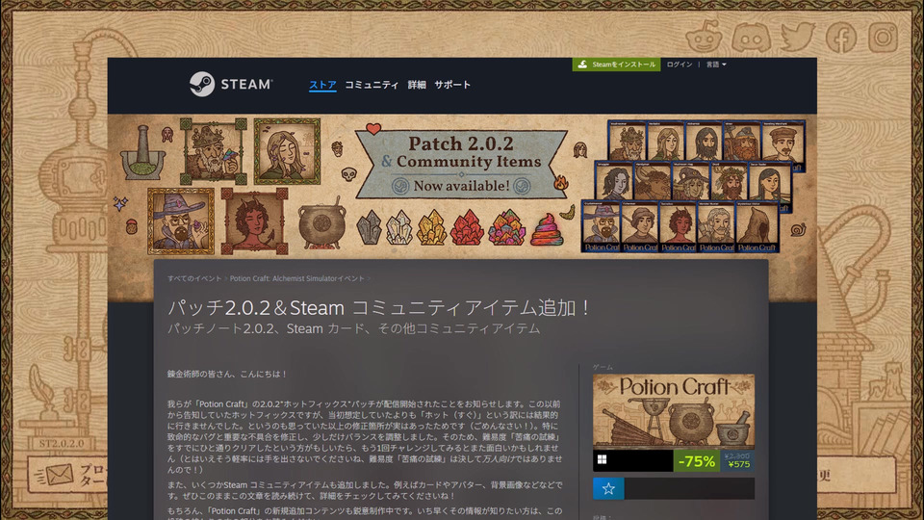The image size is (924, 520).
Task: Click the gray crystal in banner
Action: pos(370,227)
